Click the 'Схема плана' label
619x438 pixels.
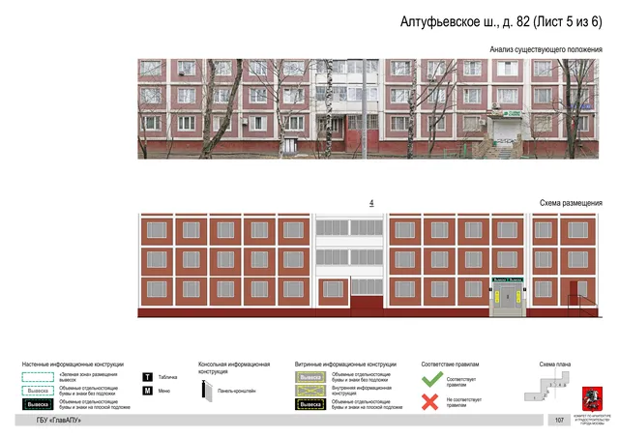555,365
